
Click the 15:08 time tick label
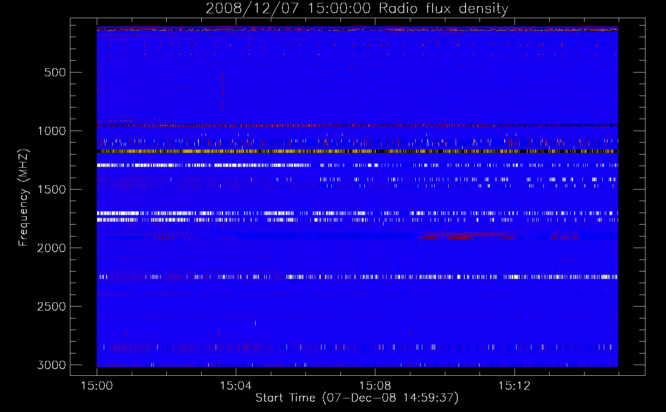point(375,386)
